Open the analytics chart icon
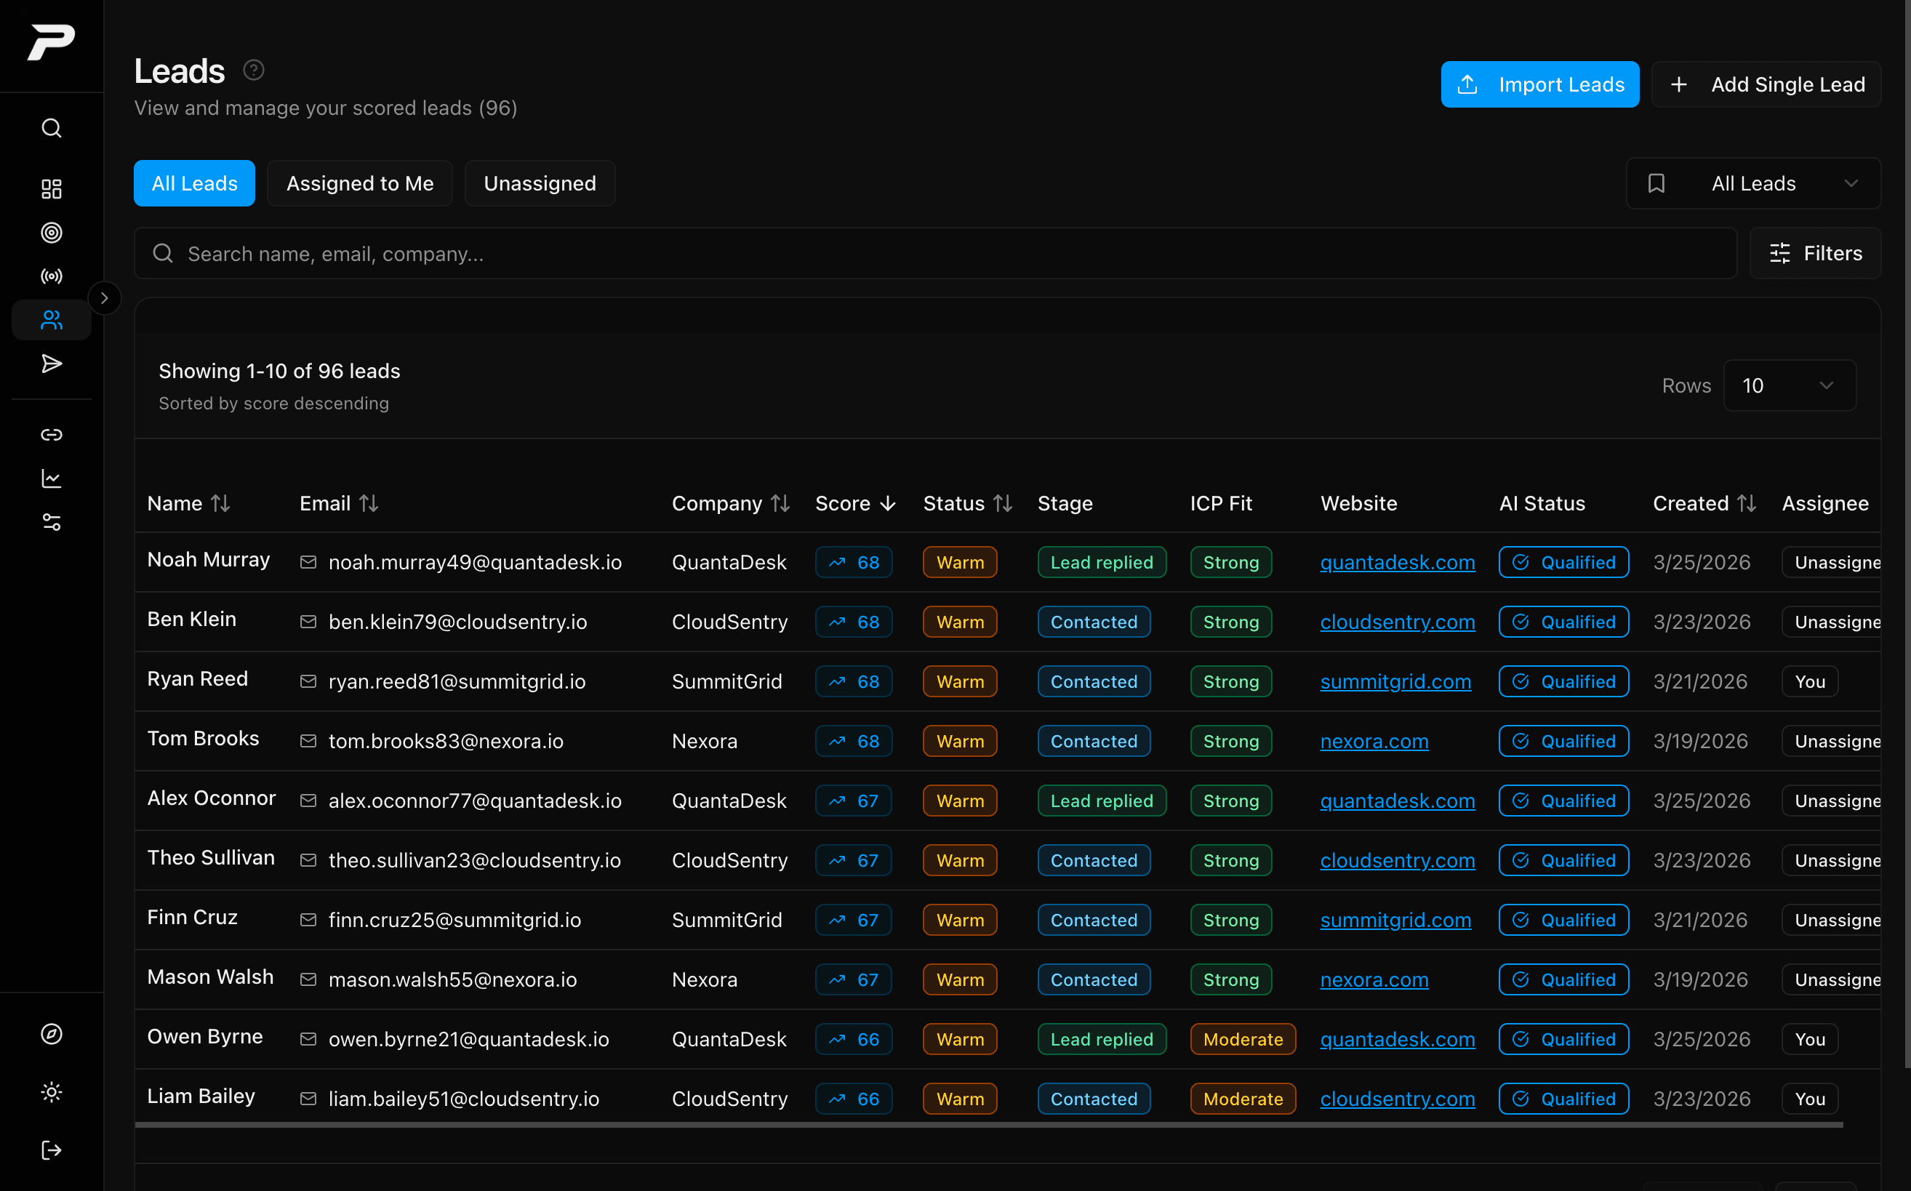Image resolution: width=1911 pixels, height=1191 pixels. (x=51, y=478)
